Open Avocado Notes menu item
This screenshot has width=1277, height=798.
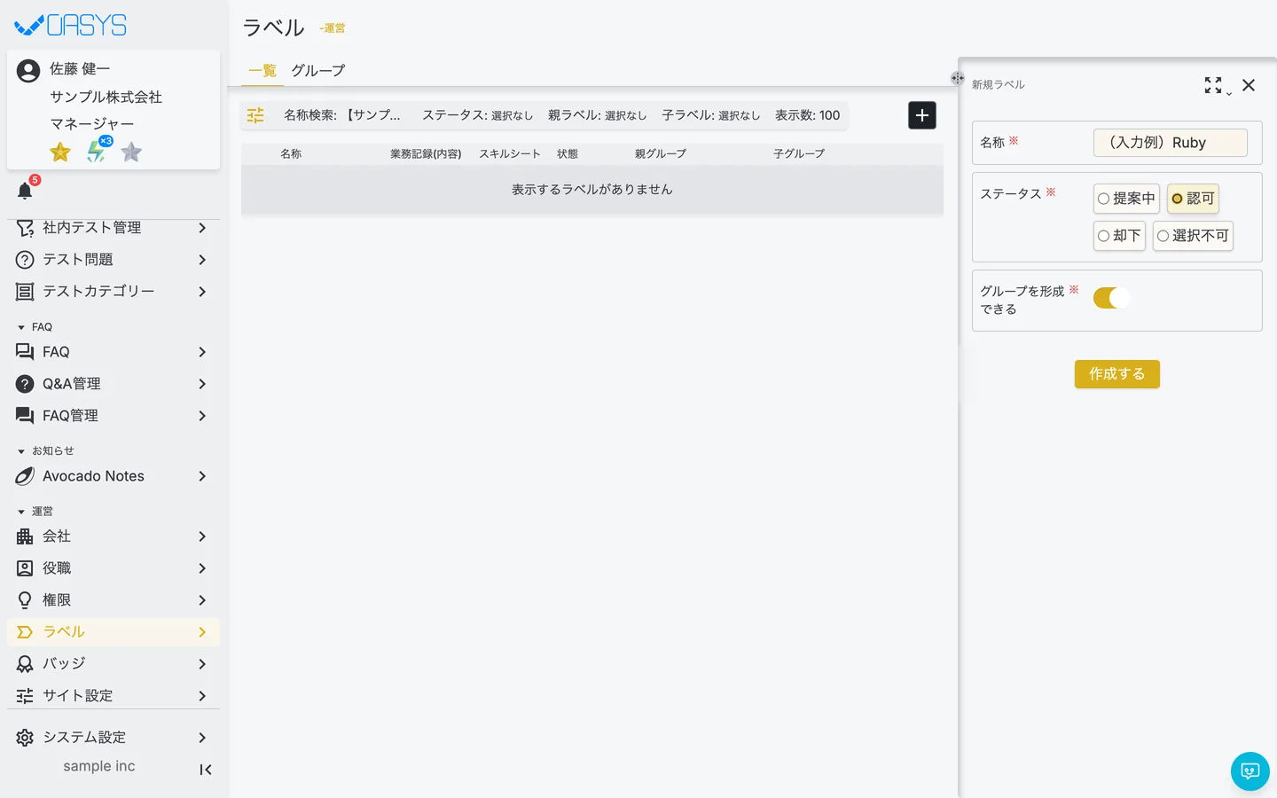coord(114,476)
